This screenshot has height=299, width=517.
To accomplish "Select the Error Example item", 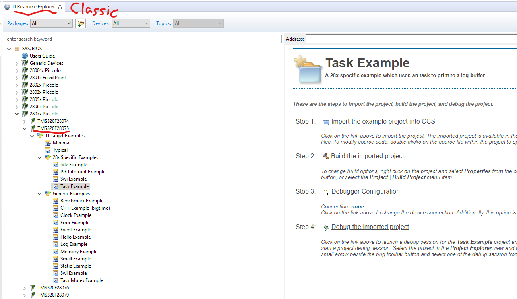I will 75,223.
